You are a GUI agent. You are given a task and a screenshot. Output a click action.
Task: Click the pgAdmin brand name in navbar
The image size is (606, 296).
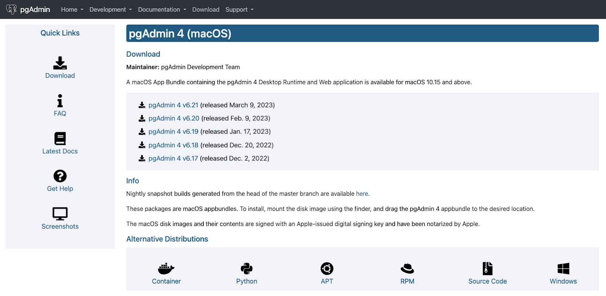click(35, 9)
